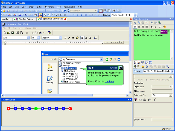Click the edit frame pencil icon in second toolbar
Screen dimensions: 175x131
pos(35,15)
